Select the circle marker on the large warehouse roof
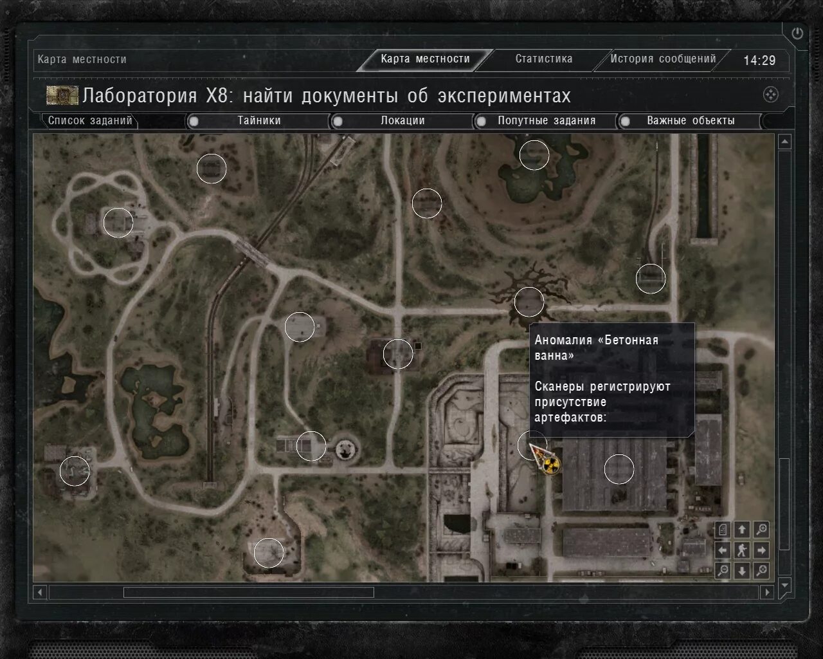The width and height of the screenshot is (823, 659). click(619, 469)
